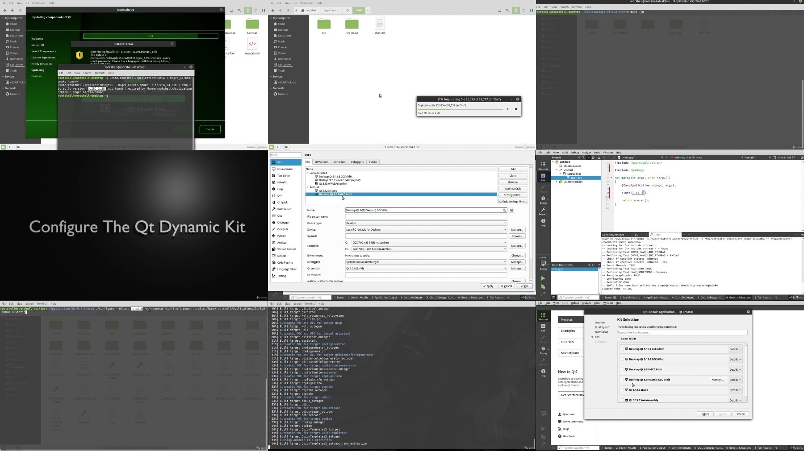Image resolution: width=804 pixels, height=451 pixels.
Task: Check Qt 5.12.3 Static kit checkbox
Action: pyautogui.click(x=622, y=390)
